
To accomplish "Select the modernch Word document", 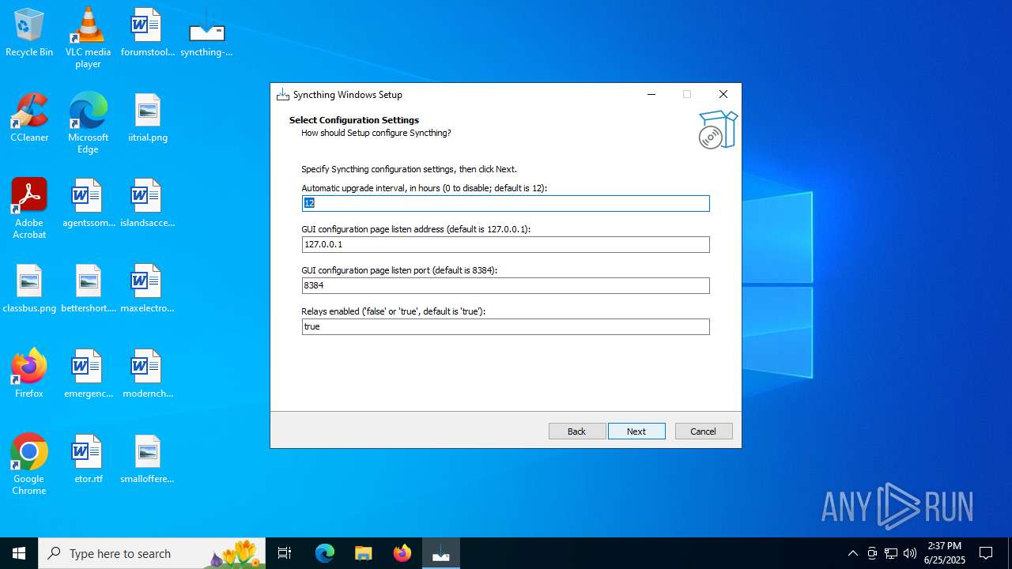I will (147, 374).
